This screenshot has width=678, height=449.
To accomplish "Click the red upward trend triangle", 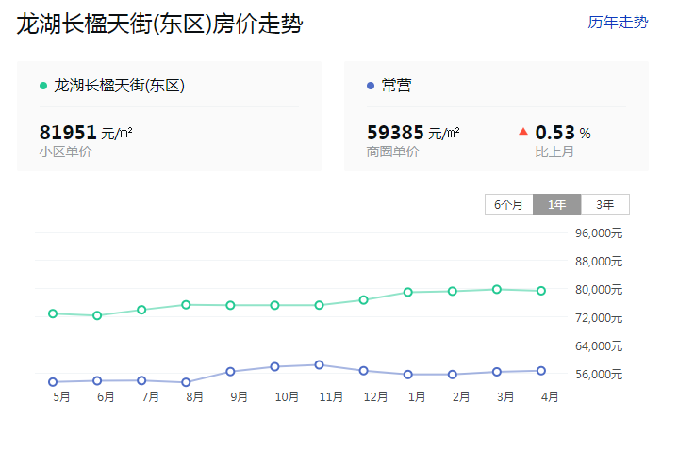I will pyautogui.click(x=523, y=132).
